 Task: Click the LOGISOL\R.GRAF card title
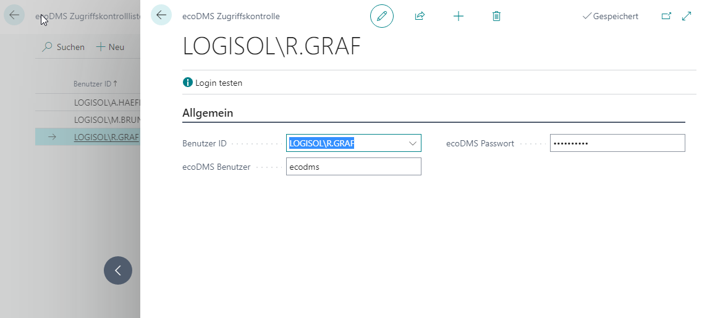272,46
